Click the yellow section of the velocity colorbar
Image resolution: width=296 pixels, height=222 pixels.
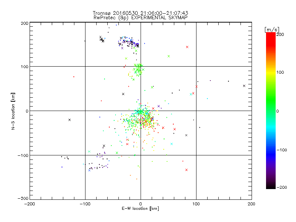[271, 73]
